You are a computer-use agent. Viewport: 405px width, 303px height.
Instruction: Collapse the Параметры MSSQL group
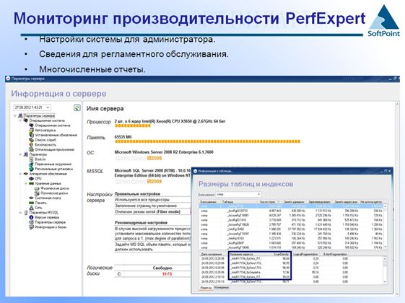click(x=21, y=213)
